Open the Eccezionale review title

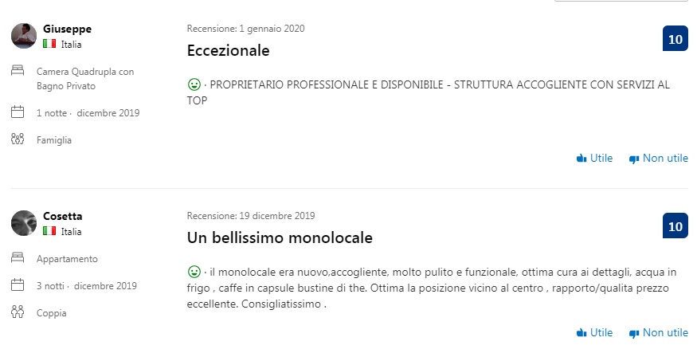(228, 50)
